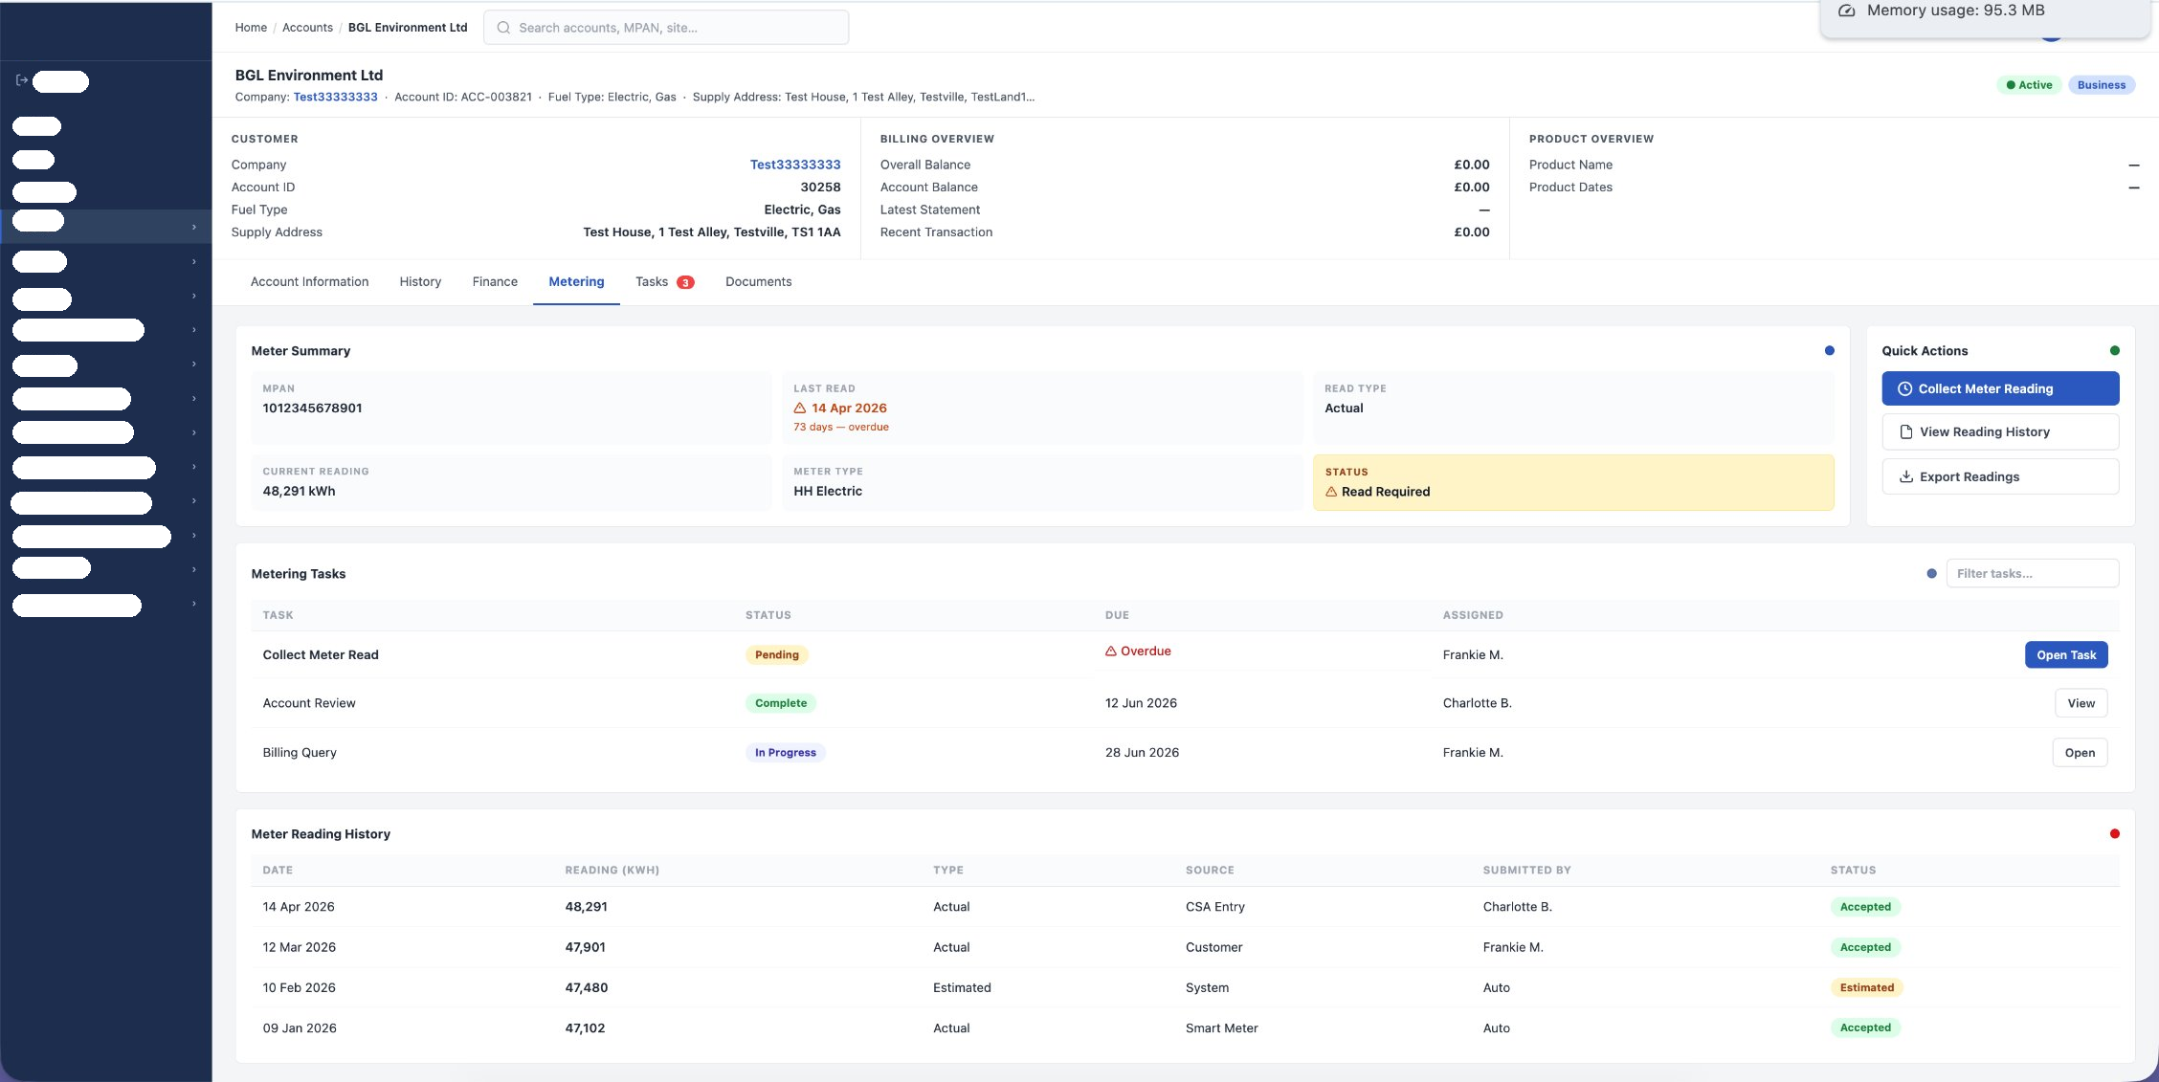The height and width of the screenshot is (1082, 2159).
Task: Click the download icon on Export Readings
Action: click(1906, 476)
